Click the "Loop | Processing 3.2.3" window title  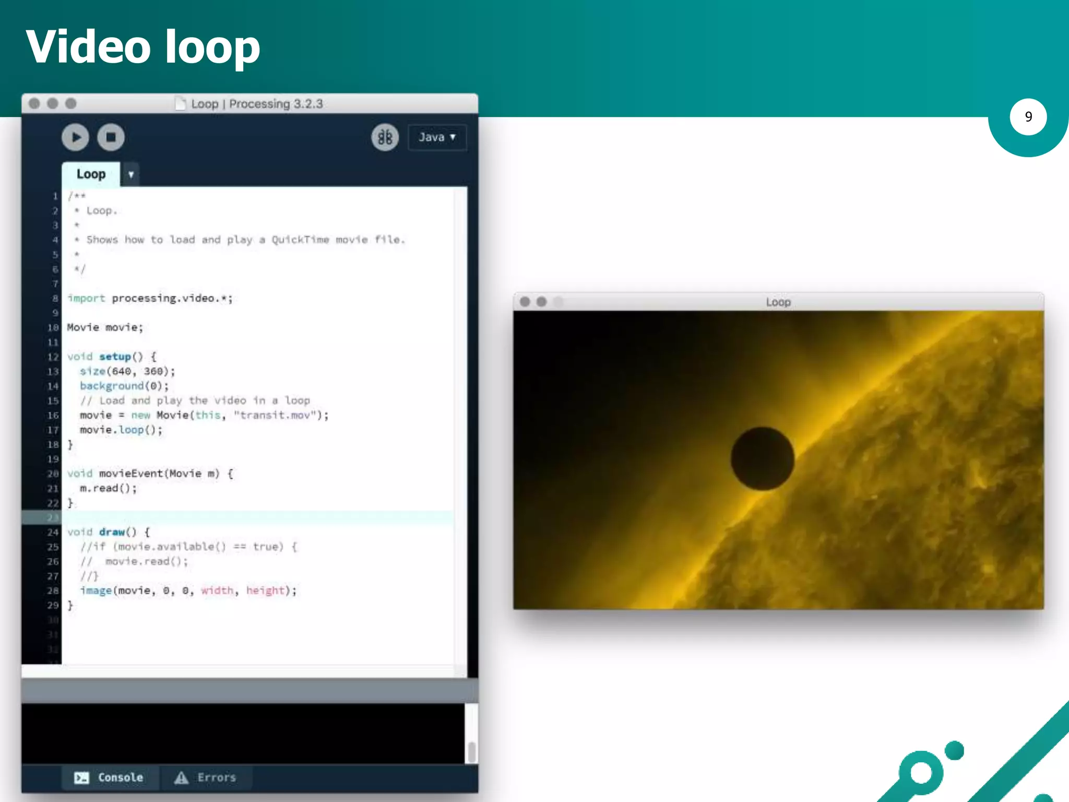click(257, 103)
